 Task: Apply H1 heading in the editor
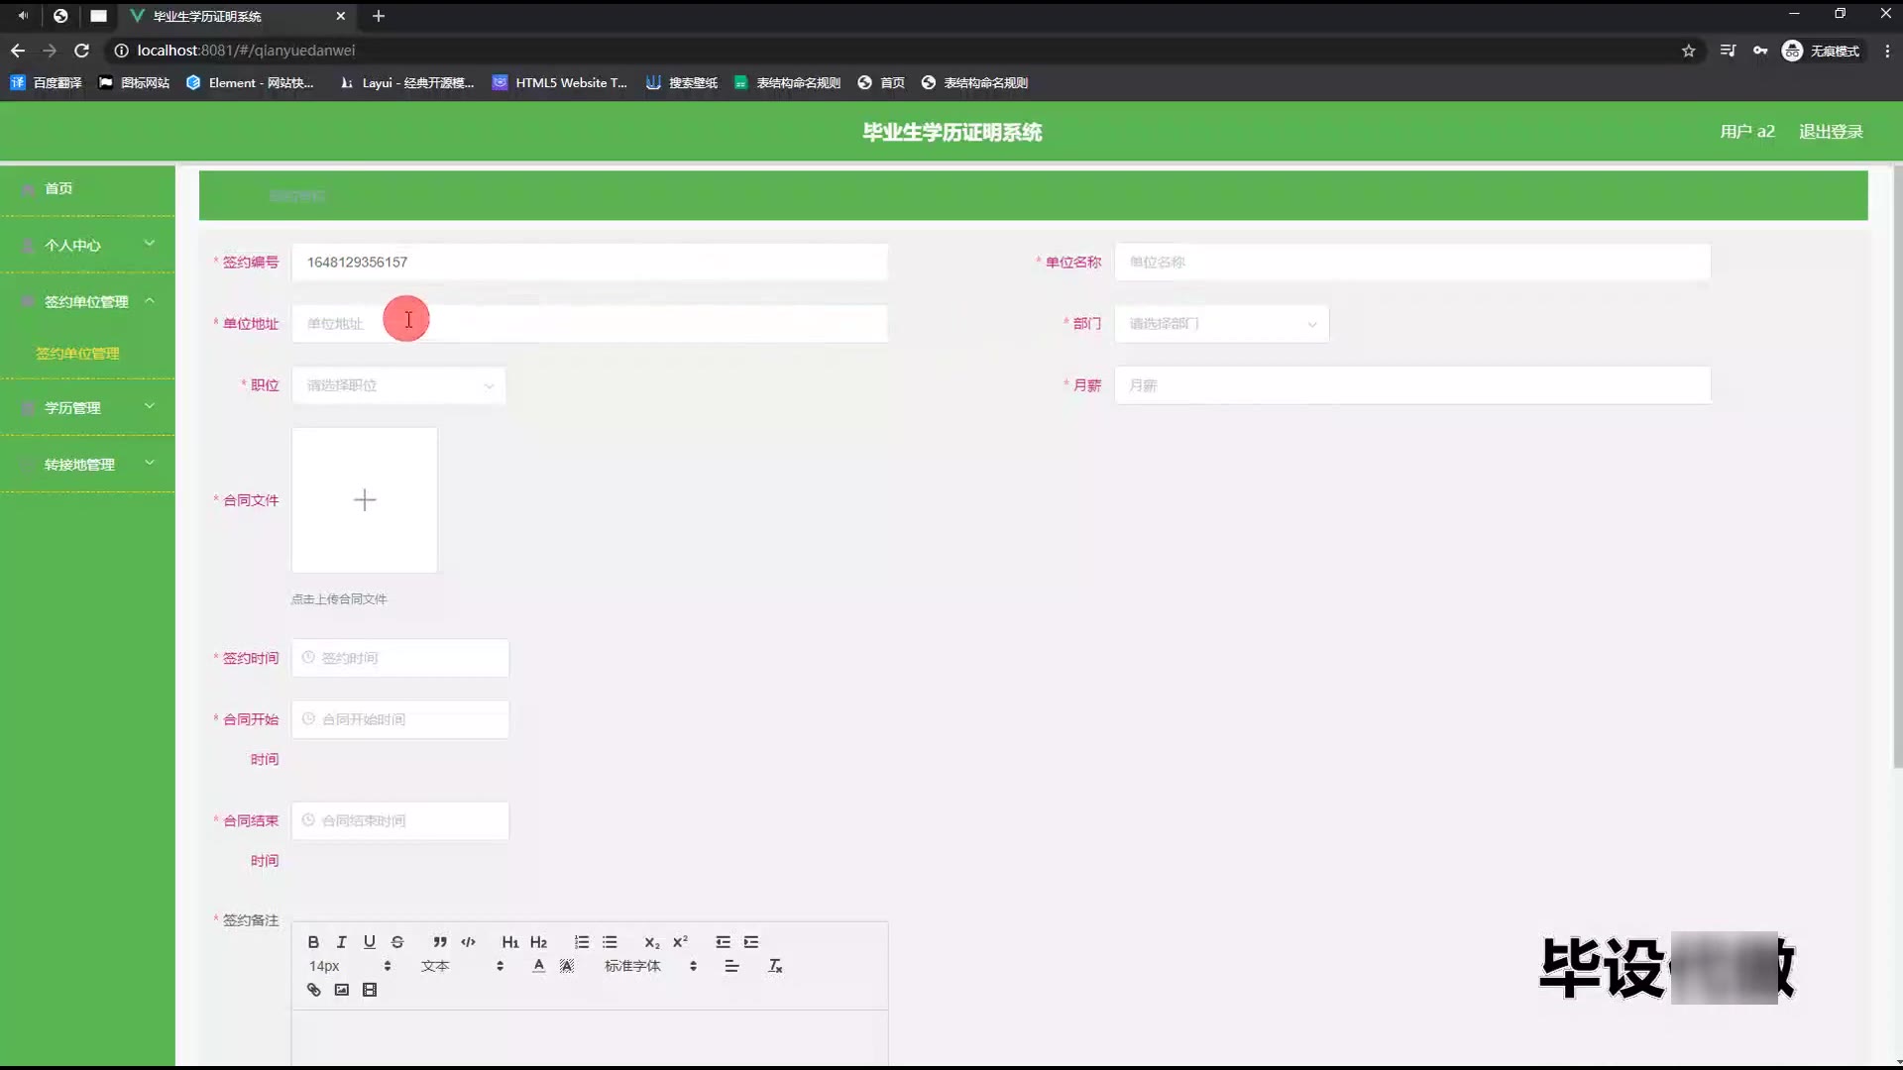510,942
